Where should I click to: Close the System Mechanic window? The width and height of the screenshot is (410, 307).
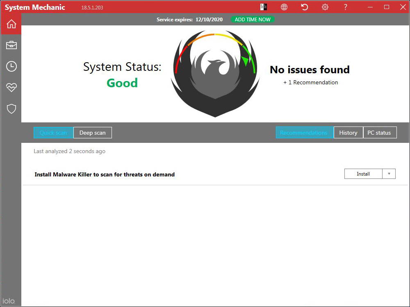point(403,7)
